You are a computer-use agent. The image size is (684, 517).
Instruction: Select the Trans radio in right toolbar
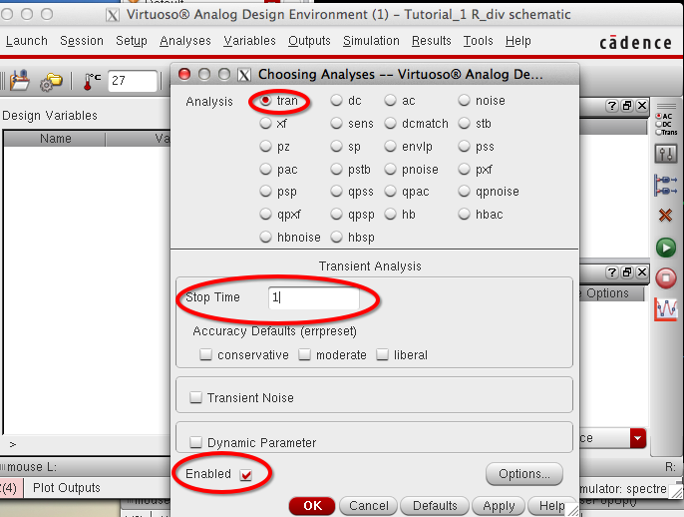point(659,132)
